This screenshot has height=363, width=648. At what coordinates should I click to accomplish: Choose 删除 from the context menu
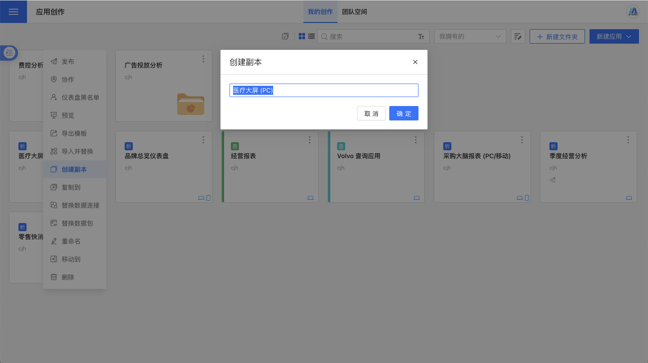(x=68, y=277)
